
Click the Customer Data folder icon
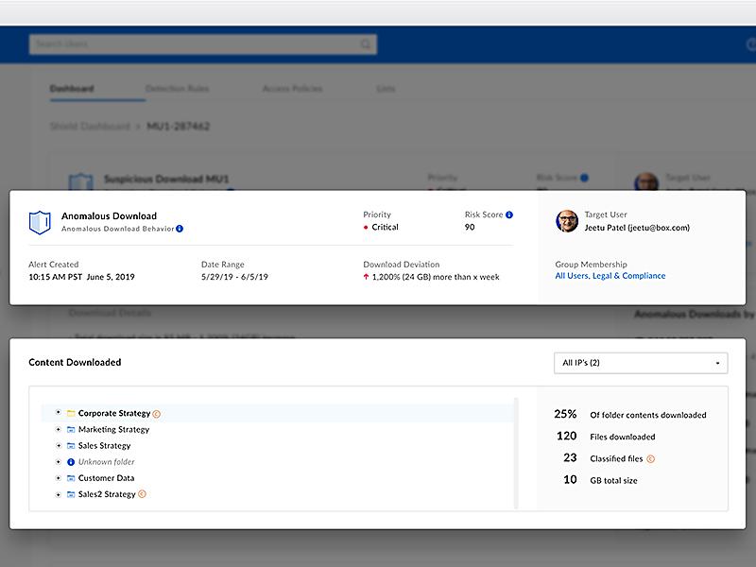click(x=71, y=478)
